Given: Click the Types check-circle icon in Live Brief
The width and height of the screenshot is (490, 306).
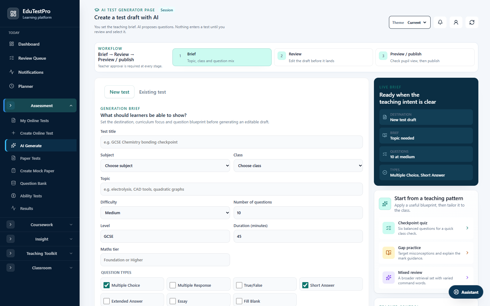Looking at the screenshot, I should 385,173.
